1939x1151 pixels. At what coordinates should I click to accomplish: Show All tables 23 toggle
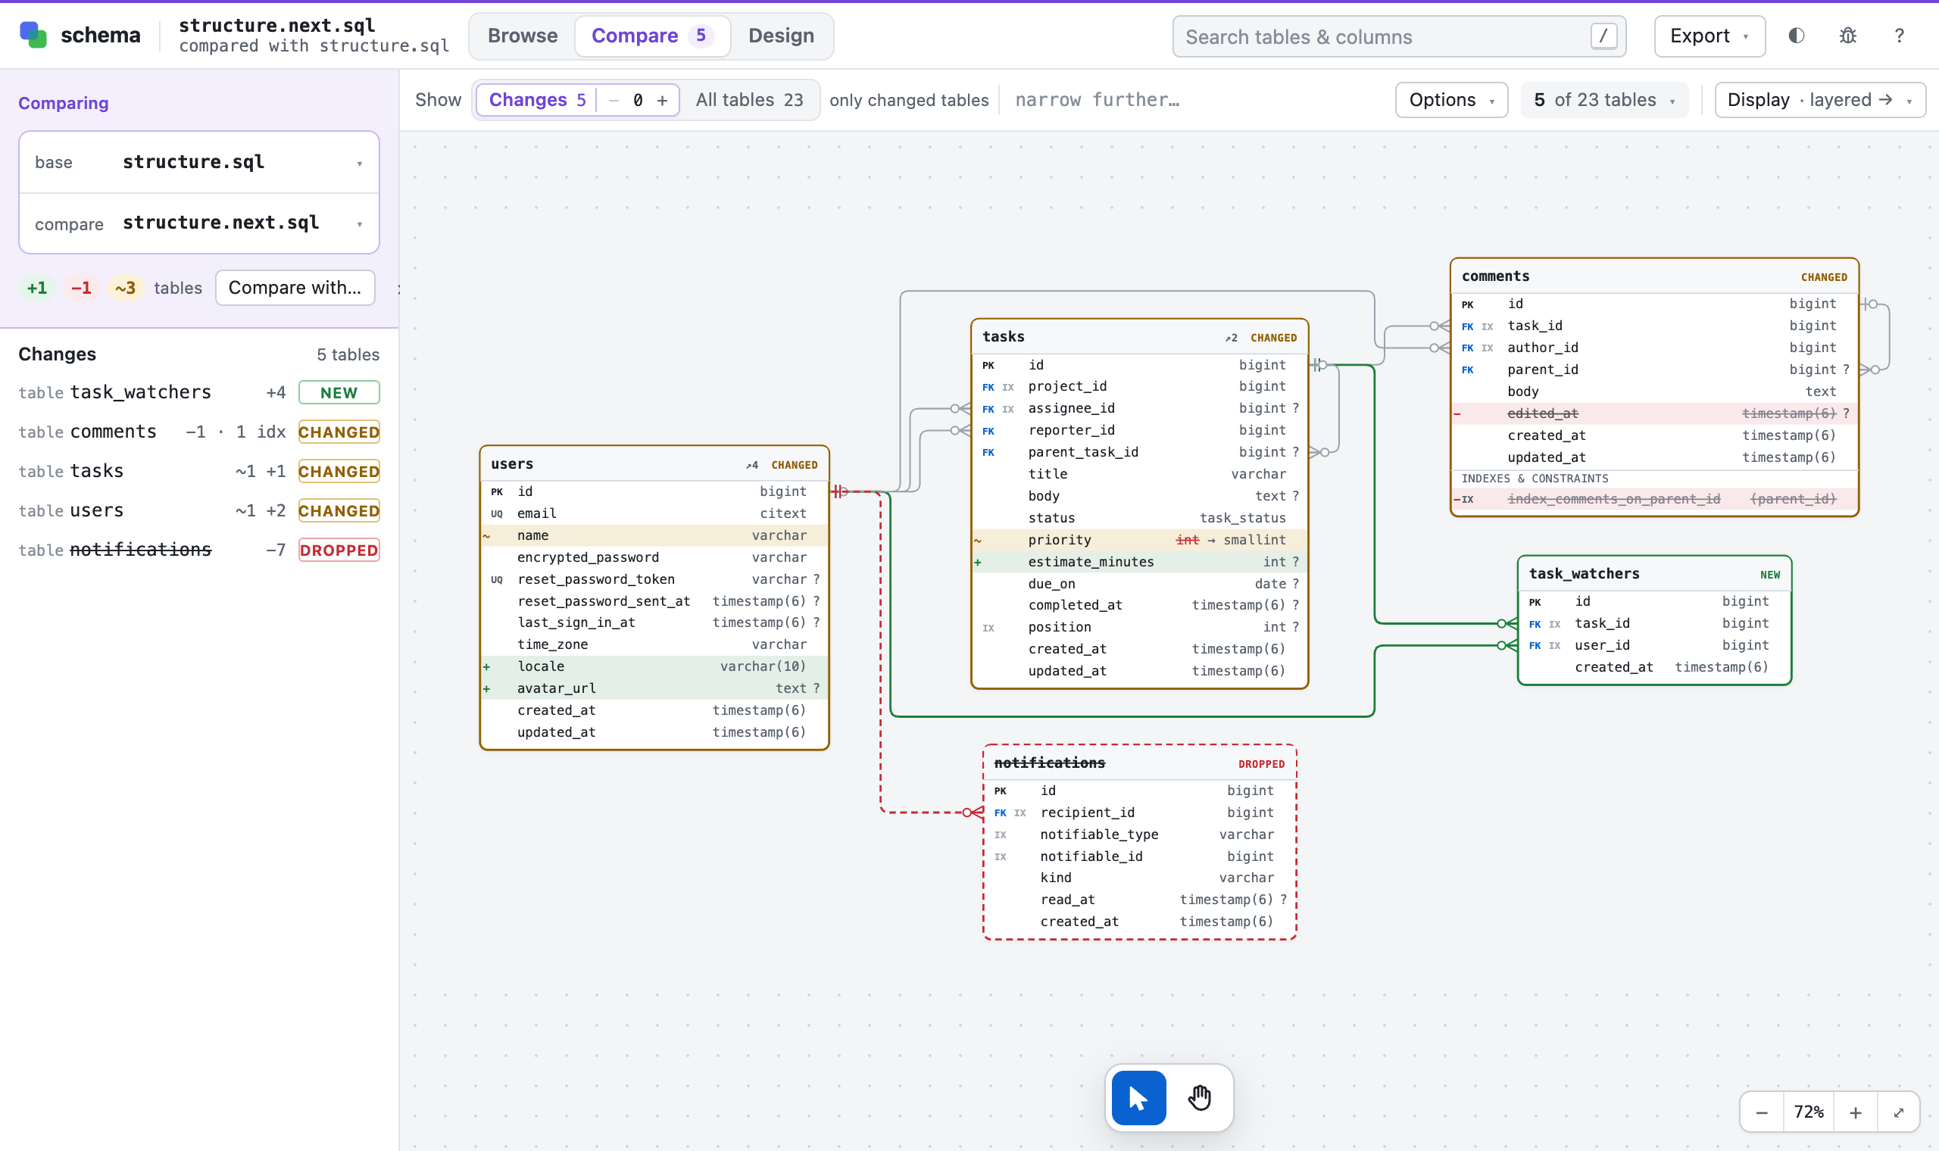[749, 100]
